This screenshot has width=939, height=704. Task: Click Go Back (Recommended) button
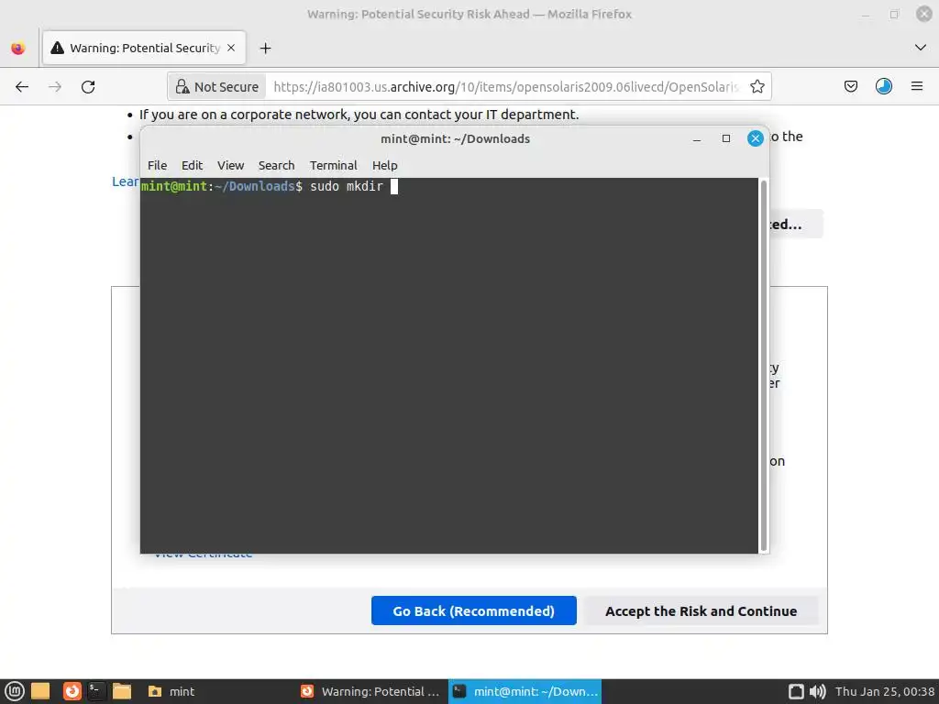pyautogui.click(x=474, y=610)
